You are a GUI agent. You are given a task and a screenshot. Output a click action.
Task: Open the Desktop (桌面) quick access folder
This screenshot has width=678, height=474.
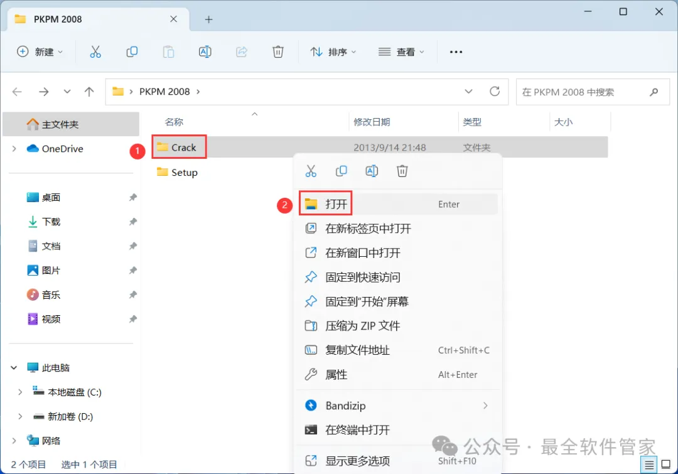point(51,198)
